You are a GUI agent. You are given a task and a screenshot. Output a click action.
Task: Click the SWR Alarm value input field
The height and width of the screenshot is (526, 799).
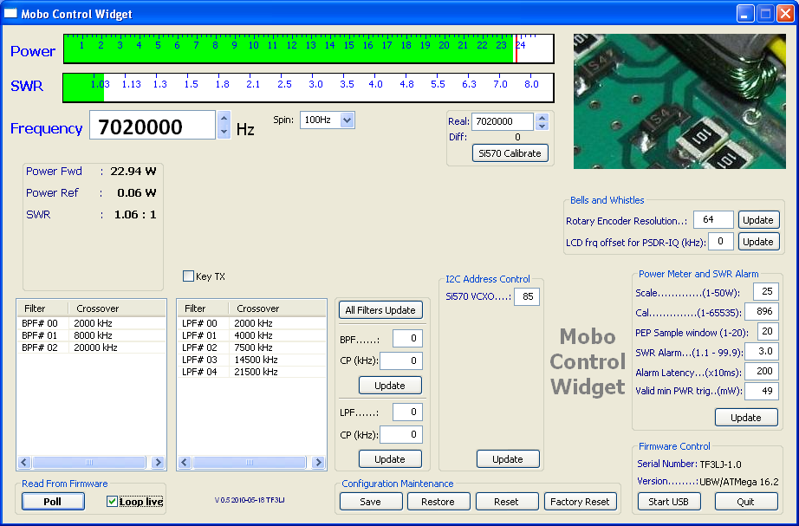coord(766,352)
